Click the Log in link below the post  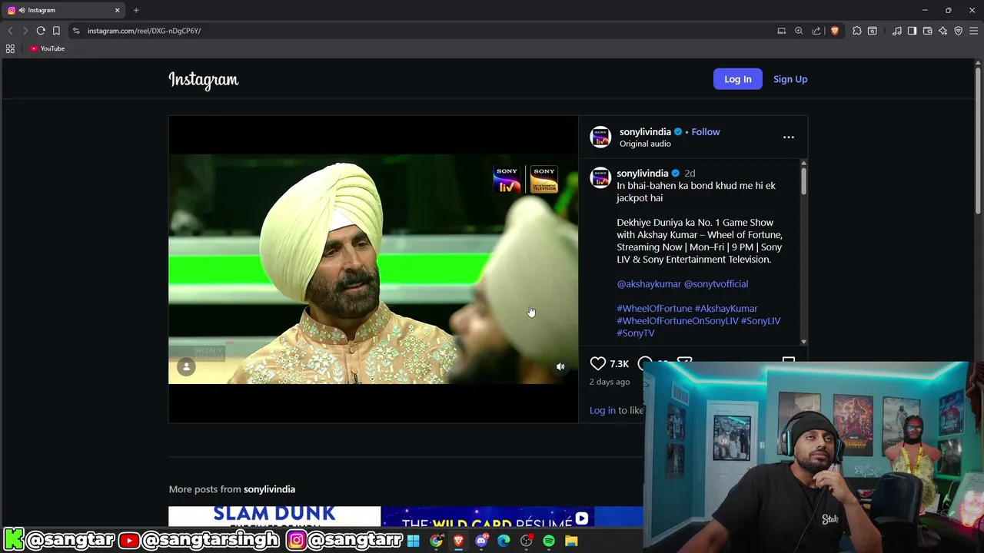(x=603, y=410)
